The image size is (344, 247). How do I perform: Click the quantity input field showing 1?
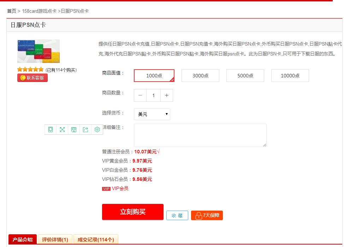pyautogui.click(x=154, y=95)
